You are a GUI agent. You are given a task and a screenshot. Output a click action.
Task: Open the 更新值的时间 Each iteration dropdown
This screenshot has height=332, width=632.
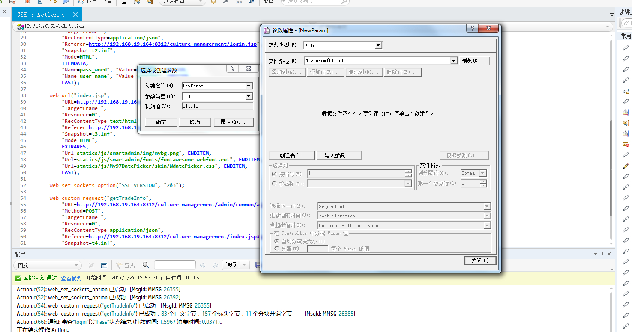pos(487,216)
